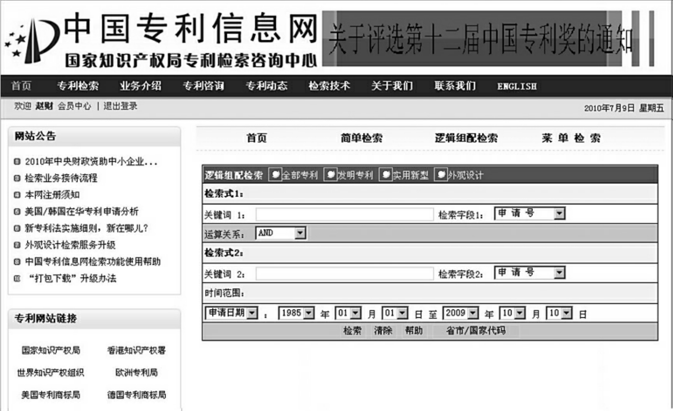Click bullet icon beside 外观设计检索服务升级
673x411 pixels.
17,245
